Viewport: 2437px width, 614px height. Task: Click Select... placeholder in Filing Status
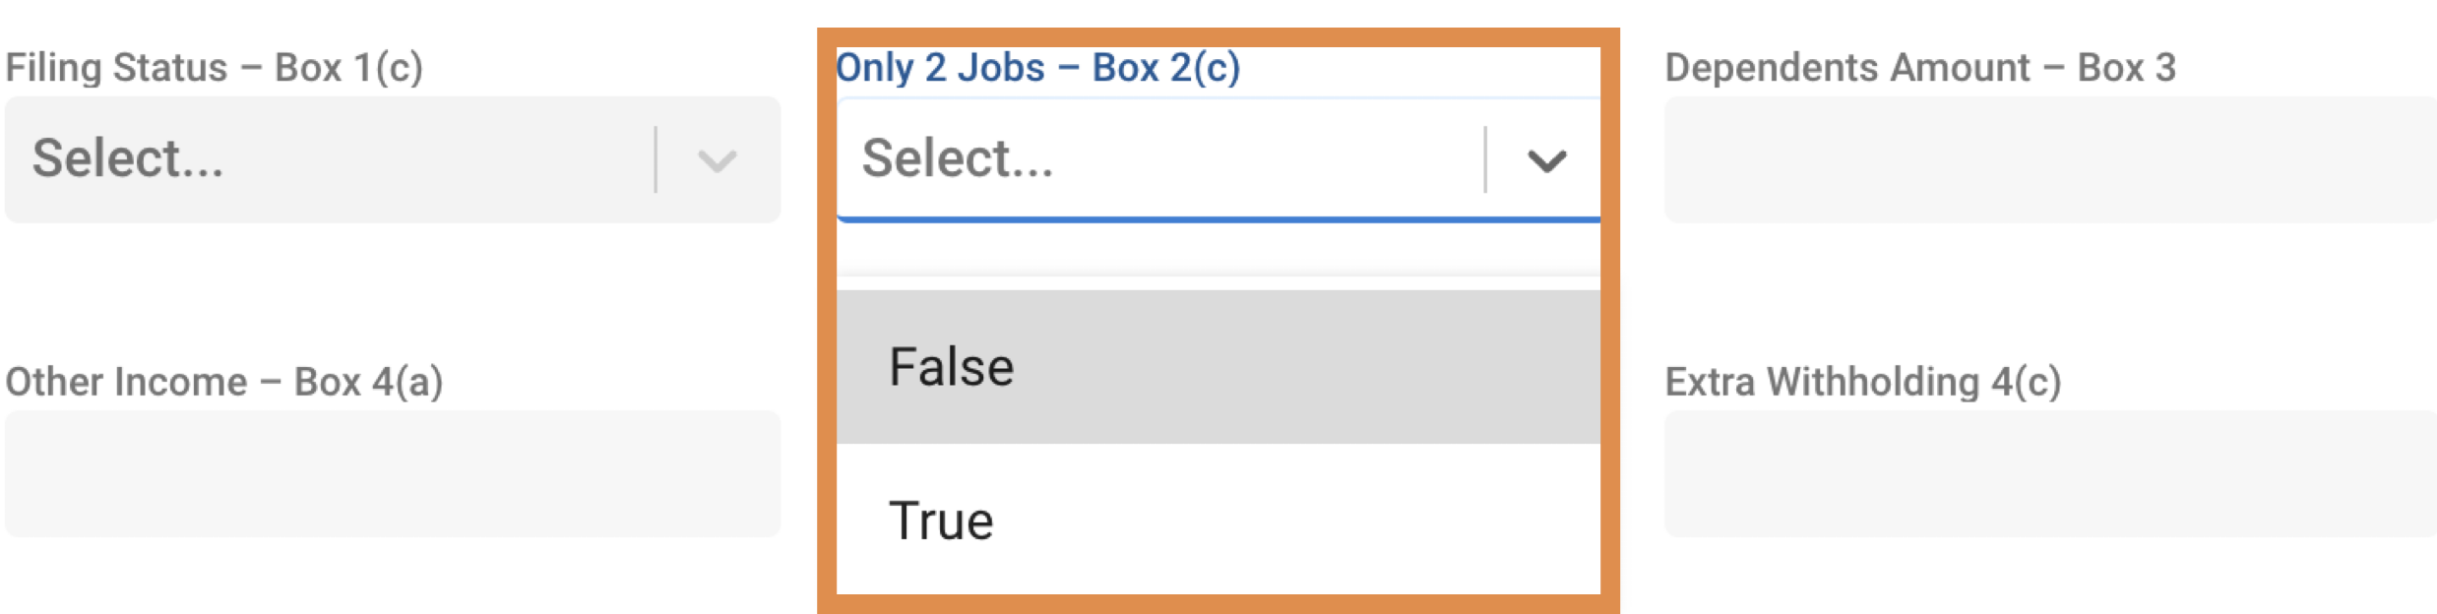128,159
